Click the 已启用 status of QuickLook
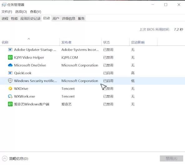This screenshot has width=185, height=165. pyautogui.click(x=108, y=73)
